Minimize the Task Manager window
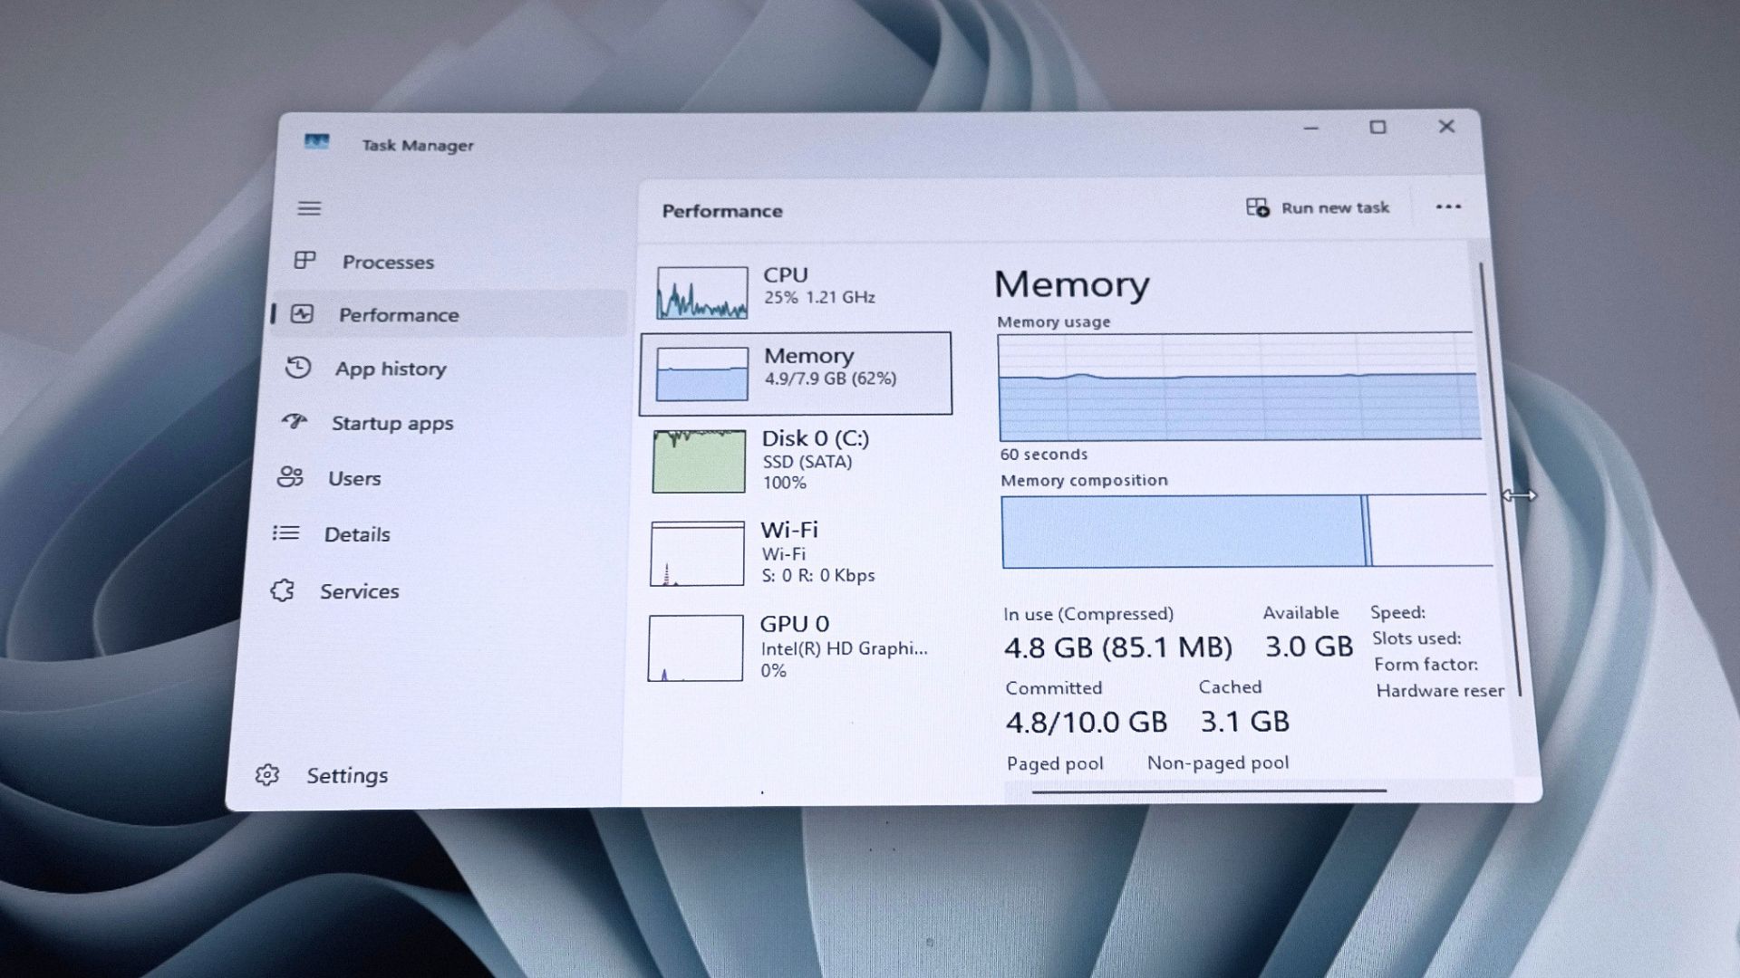 click(x=1310, y=129)
